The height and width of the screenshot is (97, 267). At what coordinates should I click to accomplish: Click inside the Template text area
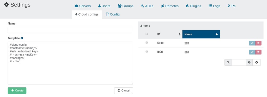70,63
